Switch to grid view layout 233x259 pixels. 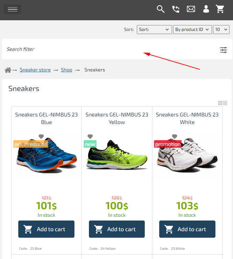(x=220, y=103)
